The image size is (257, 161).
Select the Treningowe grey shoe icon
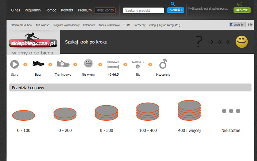(63, 63)
